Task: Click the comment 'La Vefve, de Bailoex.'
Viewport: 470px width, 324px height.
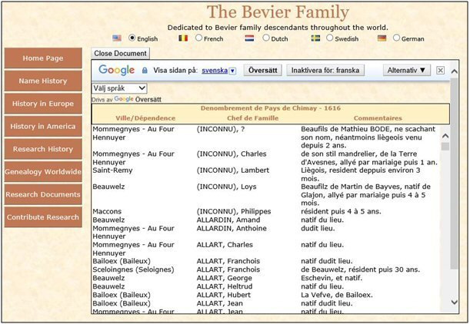Action: [337, 295]
